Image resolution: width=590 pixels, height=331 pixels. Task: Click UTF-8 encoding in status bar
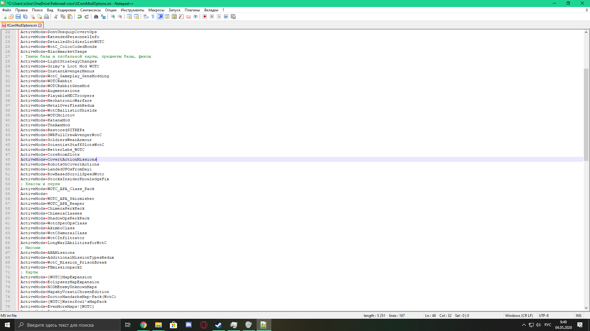pyautogui.click(x=544, y=316)
